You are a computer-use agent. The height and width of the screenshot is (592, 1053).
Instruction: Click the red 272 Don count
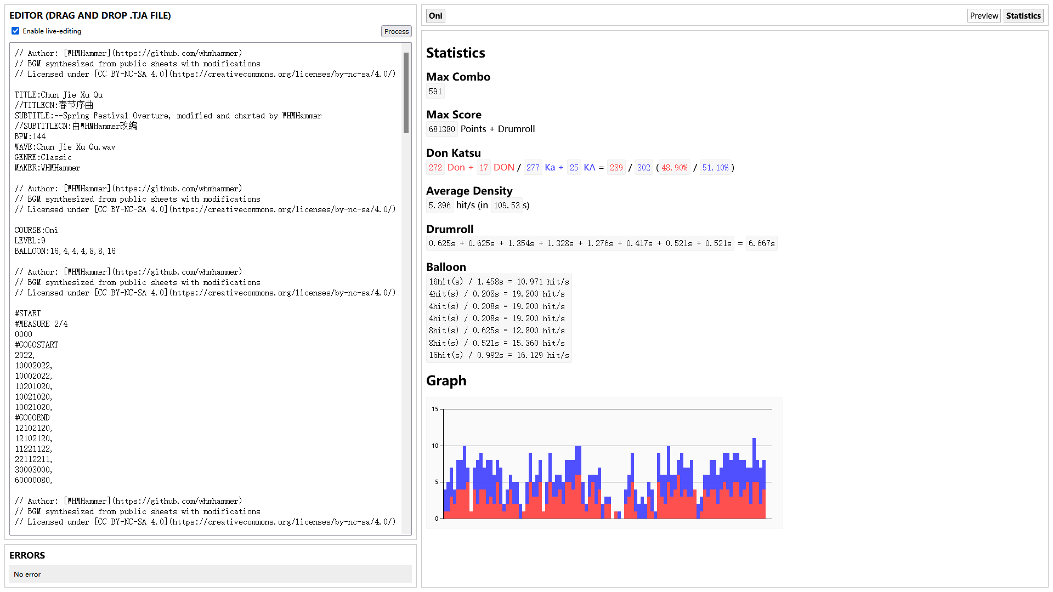click(435, 168)
